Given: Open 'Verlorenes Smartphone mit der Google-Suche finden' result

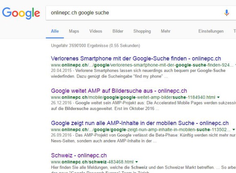Looking at the screenshot, I should point(136,58).
